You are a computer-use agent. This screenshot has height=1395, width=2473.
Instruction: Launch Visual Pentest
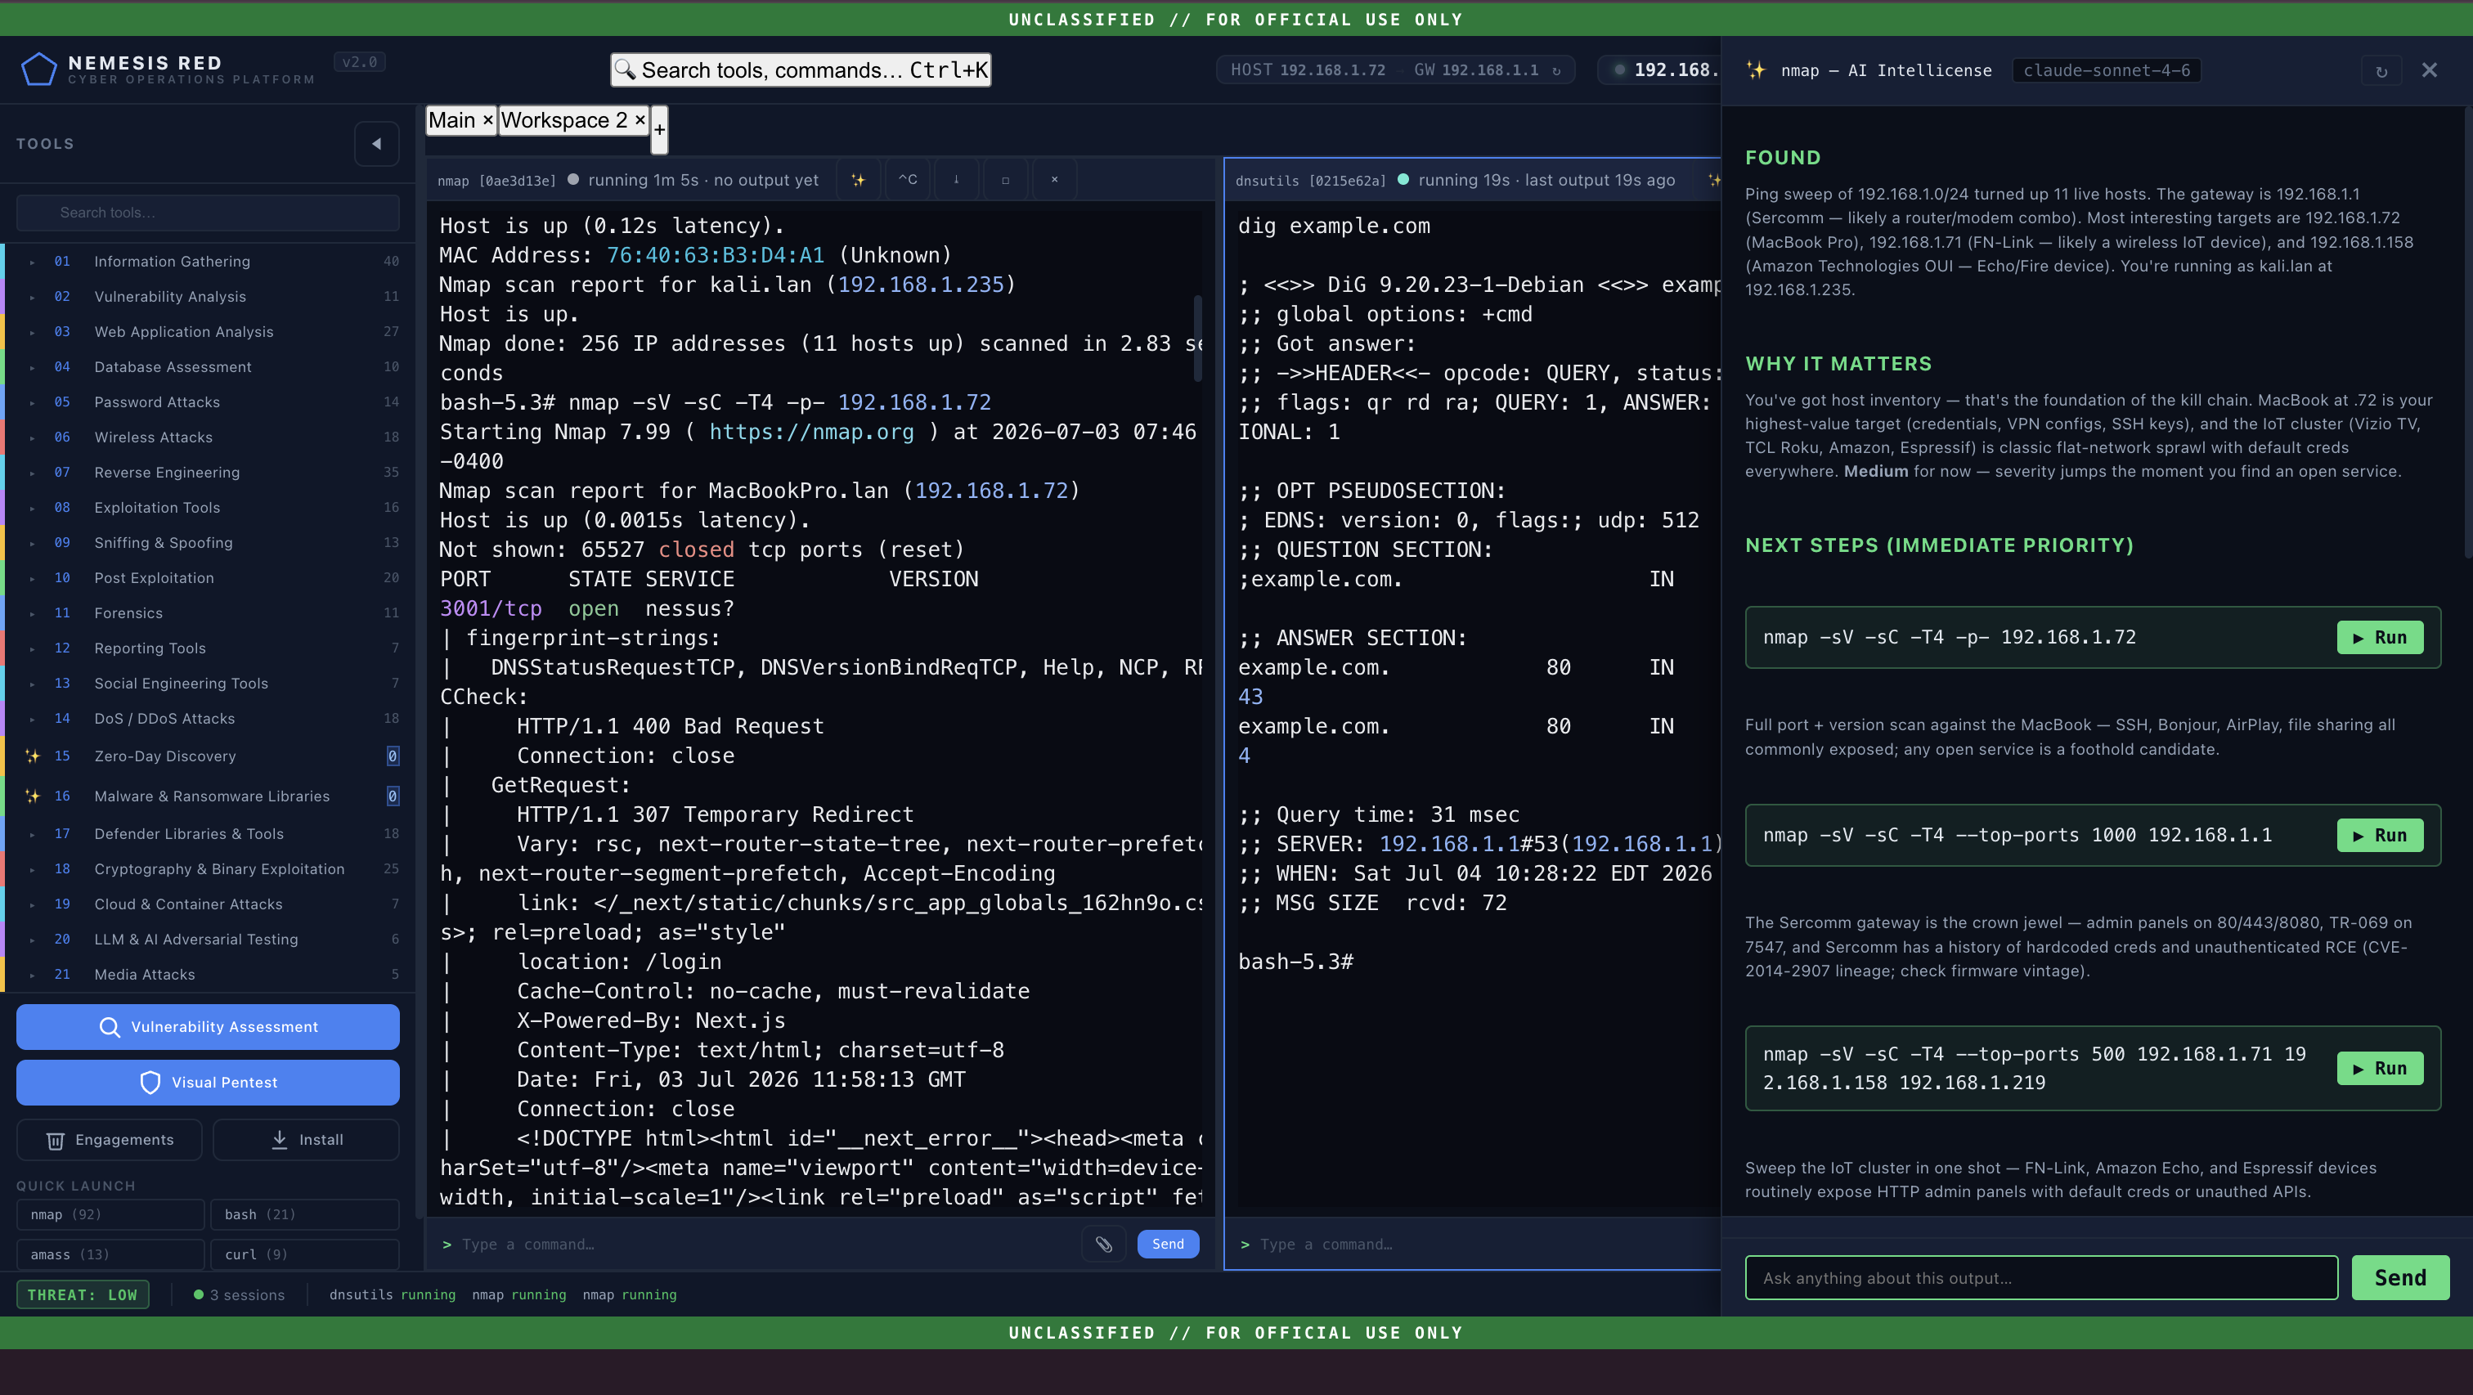209,1083
